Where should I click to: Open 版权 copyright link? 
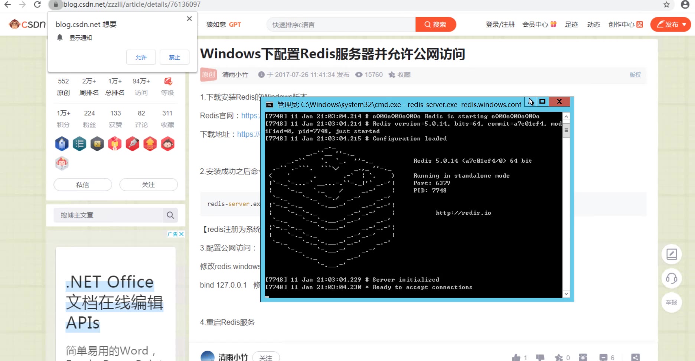[x=635, y=75]
